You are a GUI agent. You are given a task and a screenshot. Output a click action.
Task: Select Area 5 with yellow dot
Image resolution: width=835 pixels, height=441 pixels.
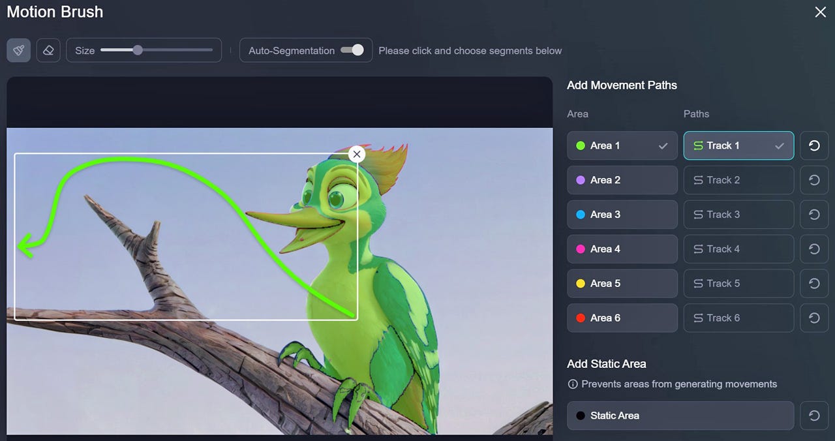622,284
